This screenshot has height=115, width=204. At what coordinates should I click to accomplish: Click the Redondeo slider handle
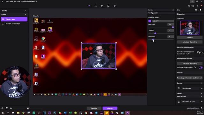pyautogui.click(x=153, y=40)
